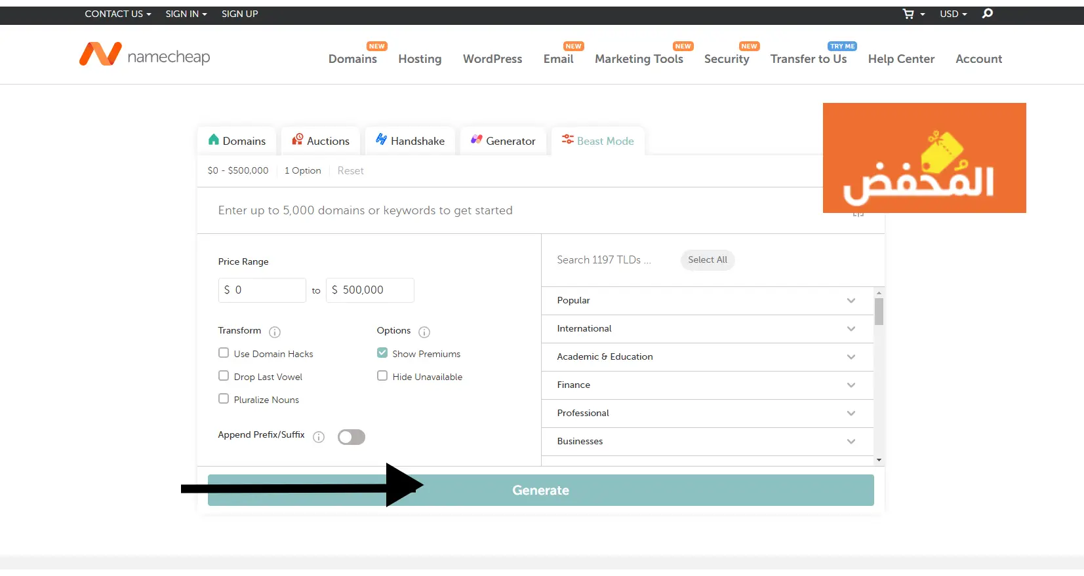Open the Security main menu
Screen dimensions: 1084x576
(x=727, y=59)
